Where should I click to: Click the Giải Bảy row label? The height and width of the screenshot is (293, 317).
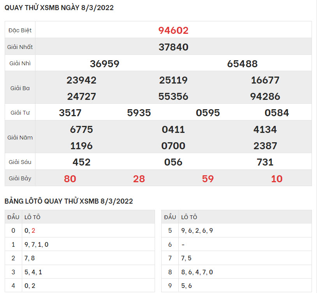(20, 179)
